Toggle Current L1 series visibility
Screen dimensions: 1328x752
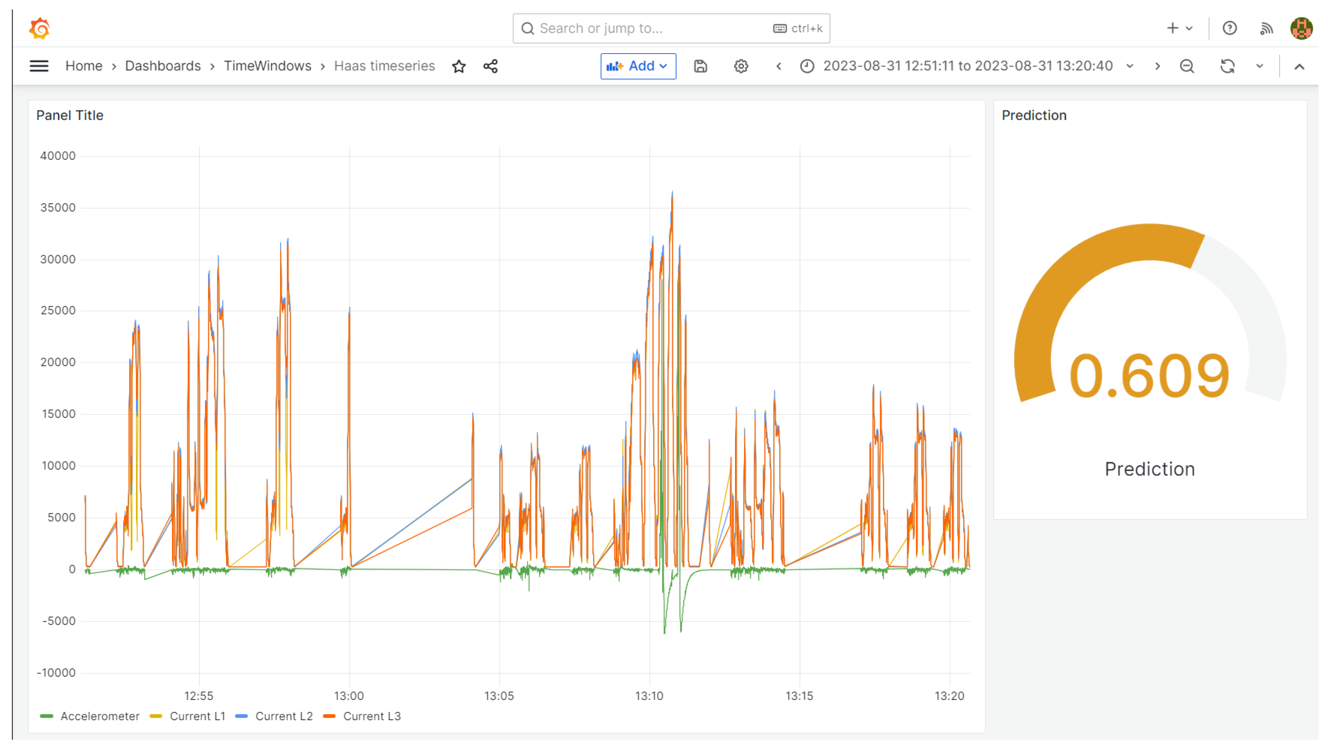pos(197,716)
